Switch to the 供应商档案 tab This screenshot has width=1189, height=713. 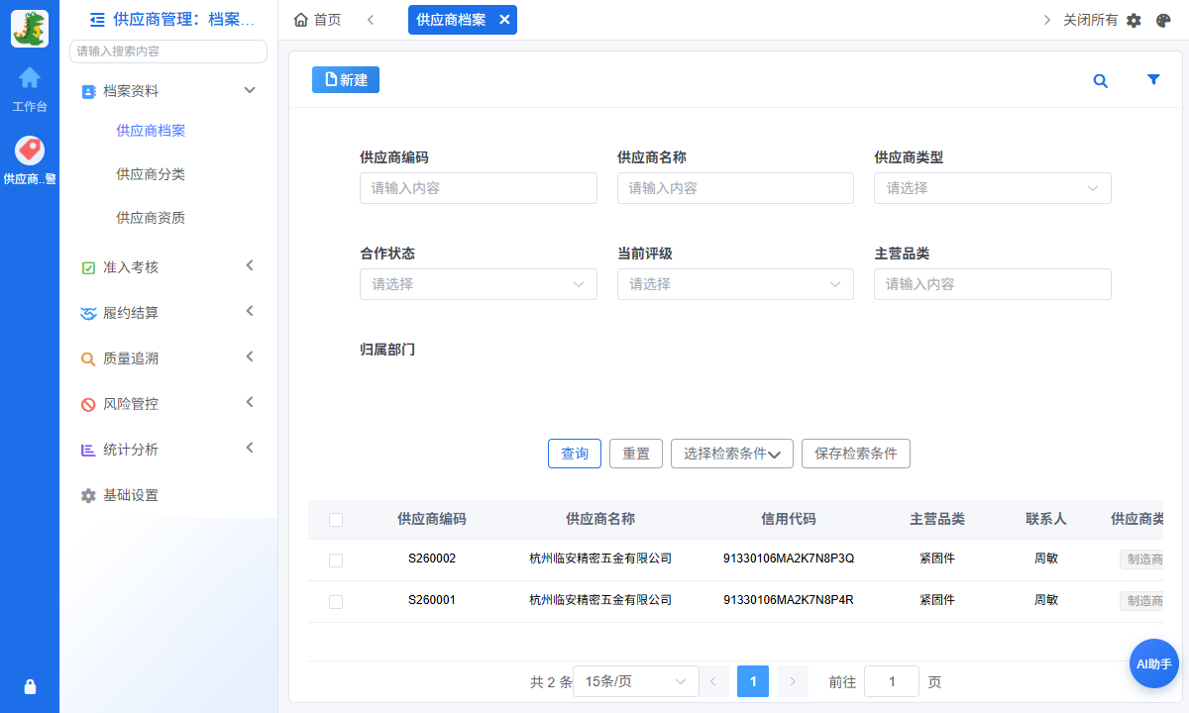pos(451,20)
